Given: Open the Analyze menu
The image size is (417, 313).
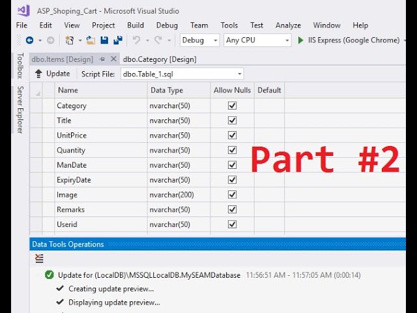Looking at the screenshot, I should [x=288, y=25].
